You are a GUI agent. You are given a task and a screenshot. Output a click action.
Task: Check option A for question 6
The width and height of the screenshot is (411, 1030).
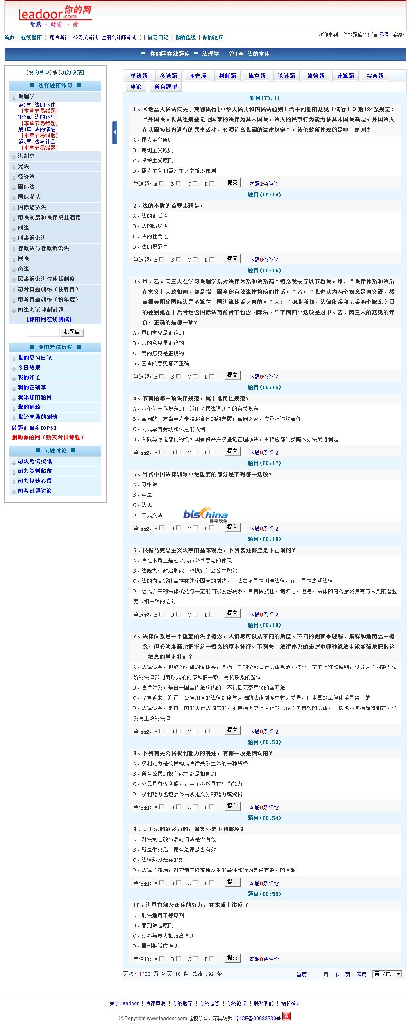[161, 614]
